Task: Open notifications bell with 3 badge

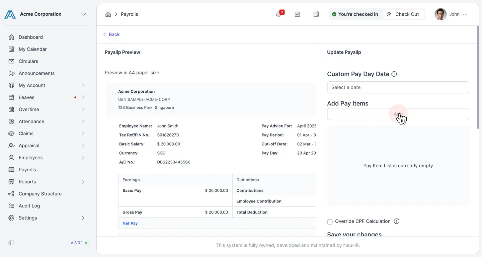Action: pyautogui.click(x=279, y=14)
